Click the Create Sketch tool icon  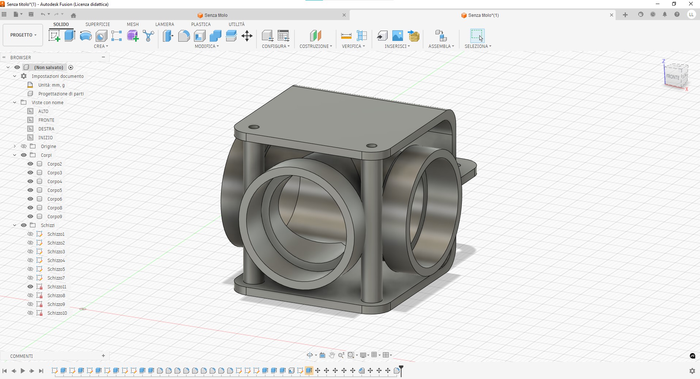54,36
